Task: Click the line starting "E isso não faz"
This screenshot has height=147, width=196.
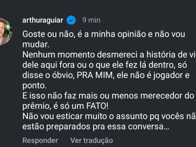Action: point(109,95)
